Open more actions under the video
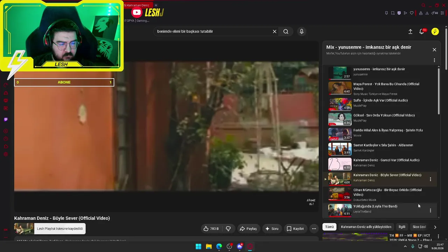Screen dimensions: 448x252 (314, 229)
